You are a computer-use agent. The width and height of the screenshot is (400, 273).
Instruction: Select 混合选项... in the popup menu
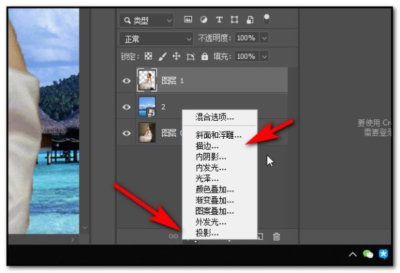214,117
